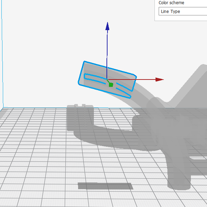Screen dimensions: 207x207
Task: Click the dark rectangular shadow on build plate
Action: 105,186
